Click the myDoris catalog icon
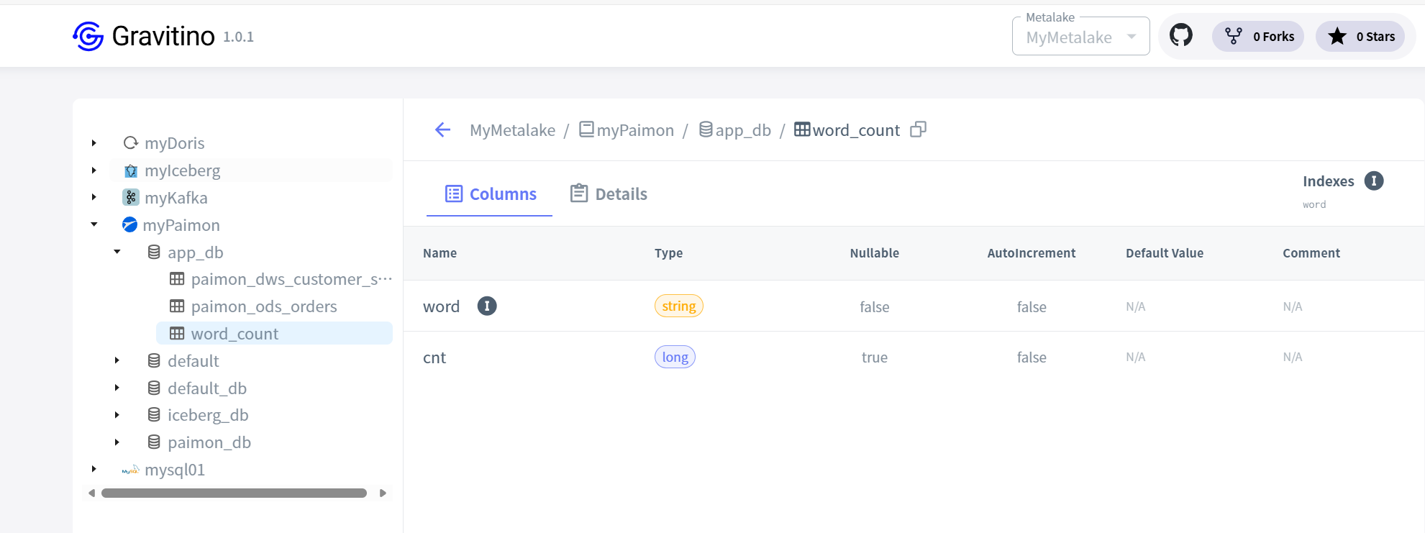Viewport: 1425px width, 533px height. 131,142
